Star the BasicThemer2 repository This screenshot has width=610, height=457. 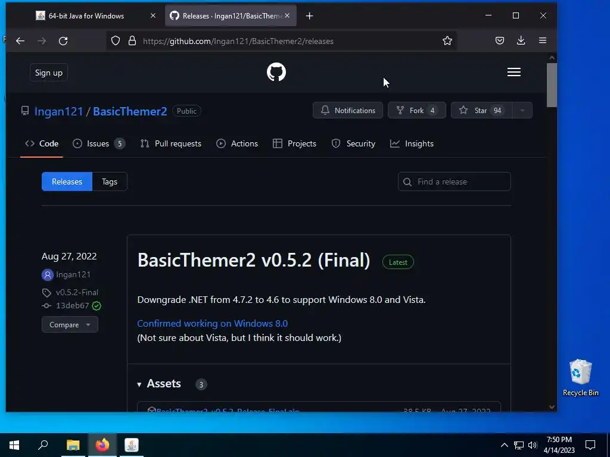[x=481, y=110]
